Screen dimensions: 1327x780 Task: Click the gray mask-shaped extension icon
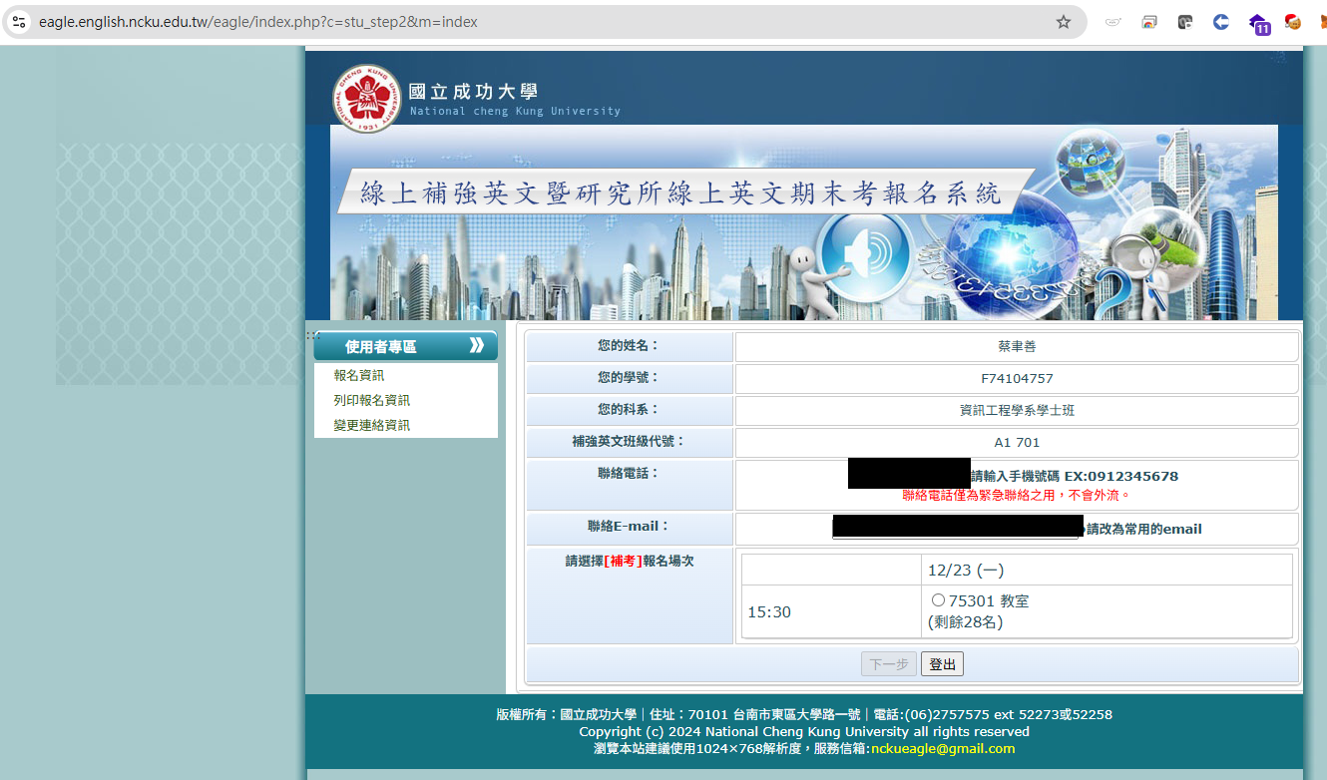pos(1113,22)
